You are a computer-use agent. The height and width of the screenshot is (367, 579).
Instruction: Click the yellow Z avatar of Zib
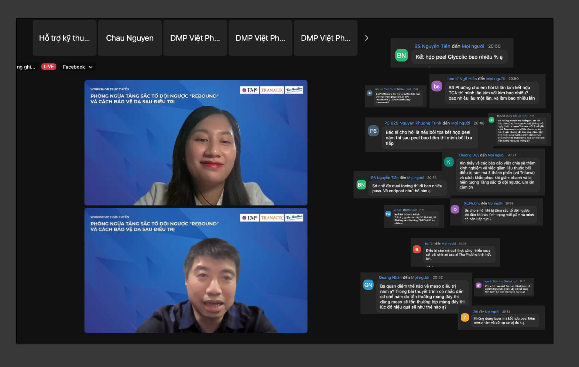click(465, 318)
